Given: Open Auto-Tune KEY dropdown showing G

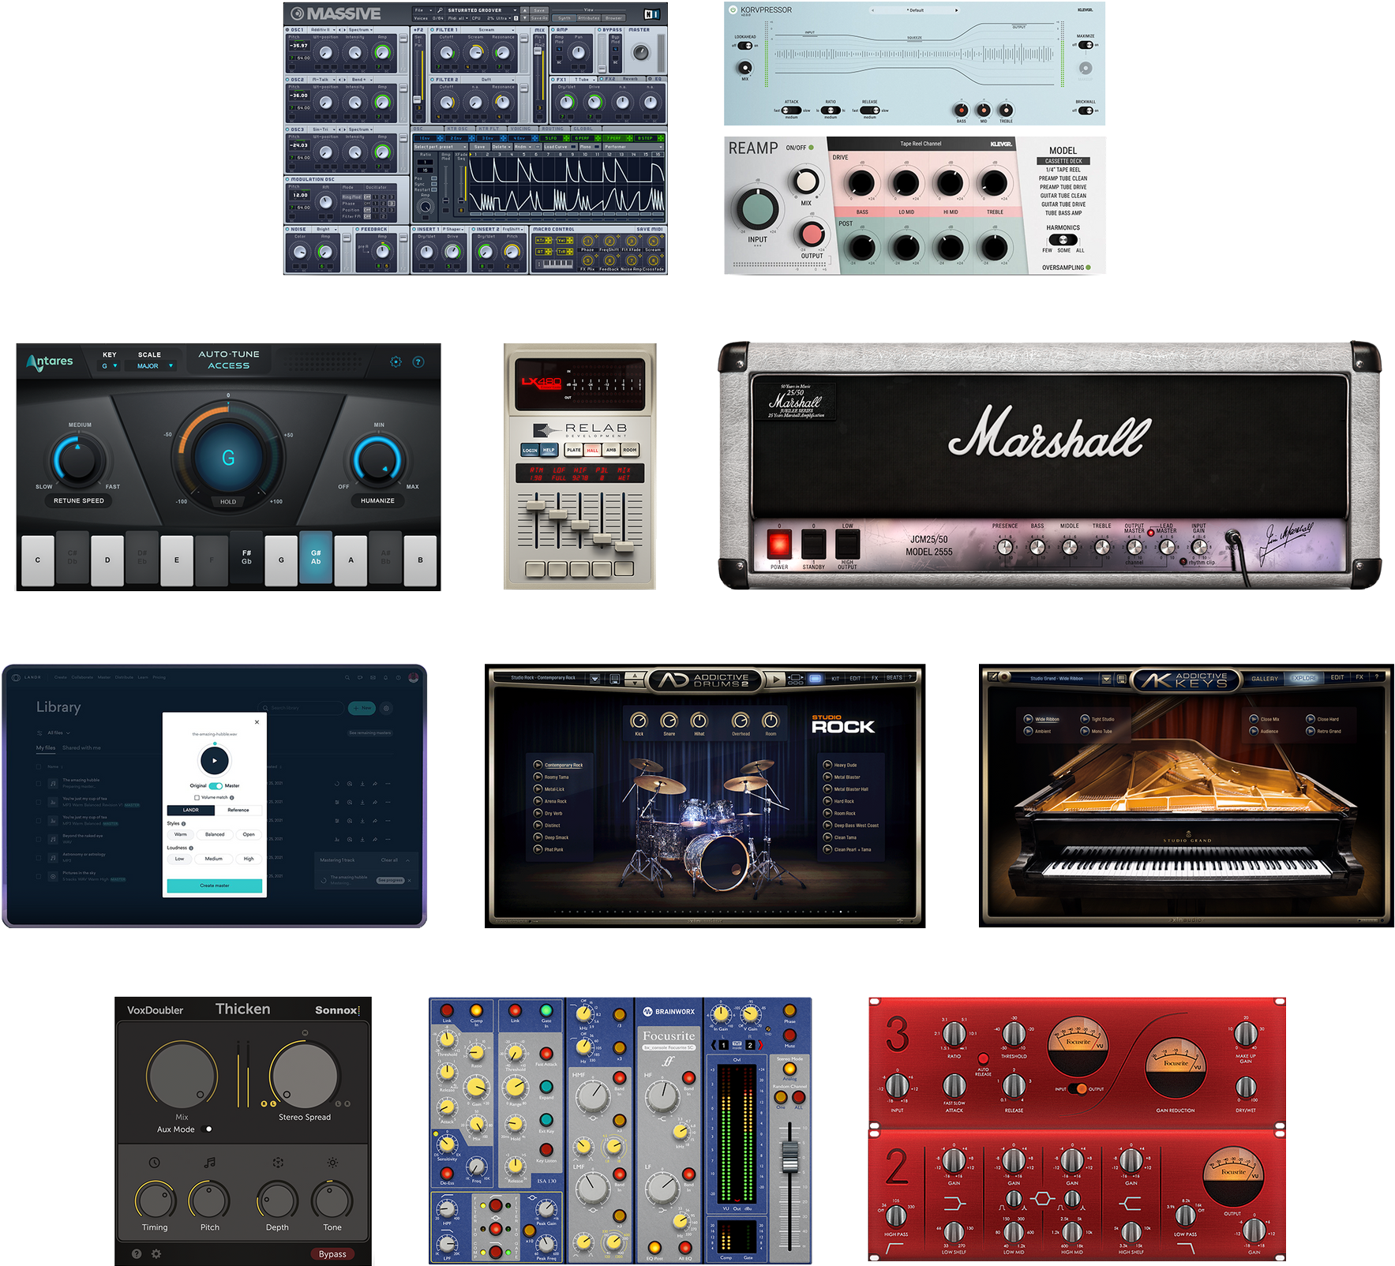Looking at the screenshot, I should tap(110, 366).
